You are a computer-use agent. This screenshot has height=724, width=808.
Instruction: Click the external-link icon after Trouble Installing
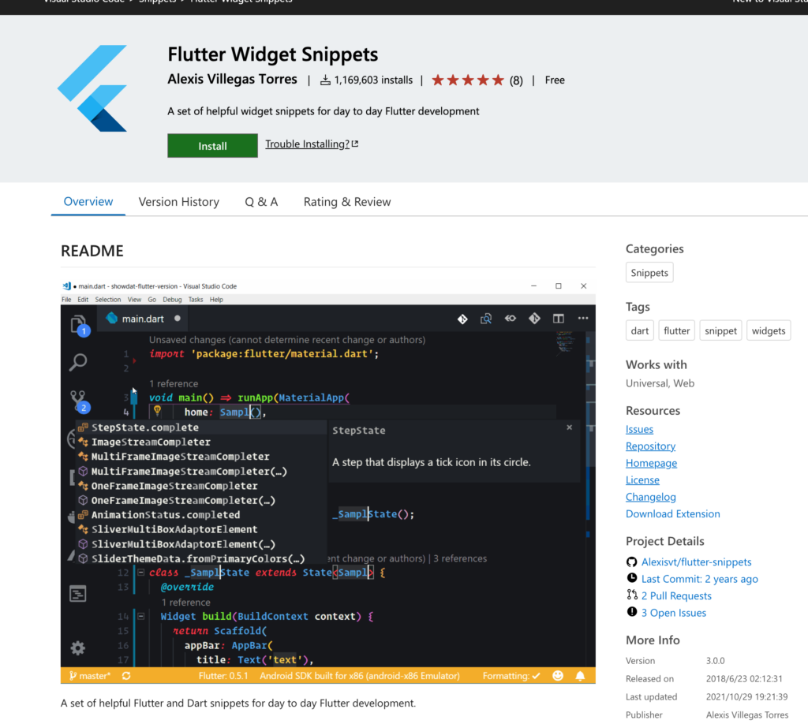pos(354,144)
